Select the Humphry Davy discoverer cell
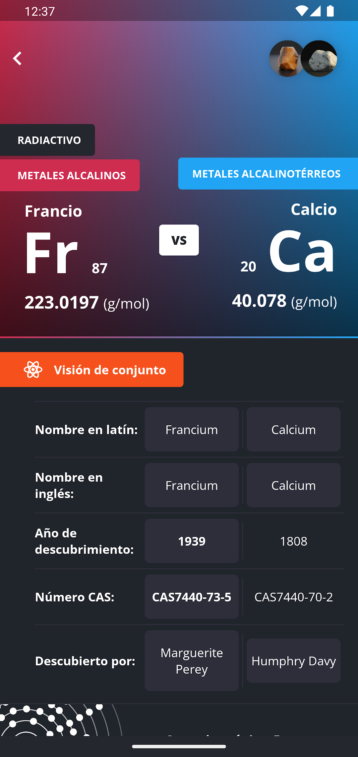This screenshot has width=358, height=757. (x=293, y=661)
